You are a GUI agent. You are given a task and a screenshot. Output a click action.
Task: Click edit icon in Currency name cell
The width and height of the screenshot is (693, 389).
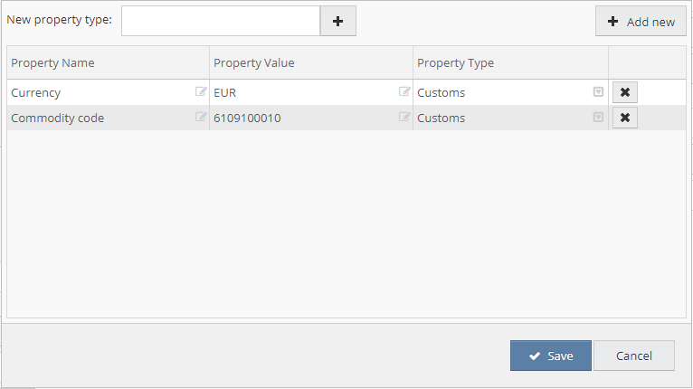tap(201, 91)
